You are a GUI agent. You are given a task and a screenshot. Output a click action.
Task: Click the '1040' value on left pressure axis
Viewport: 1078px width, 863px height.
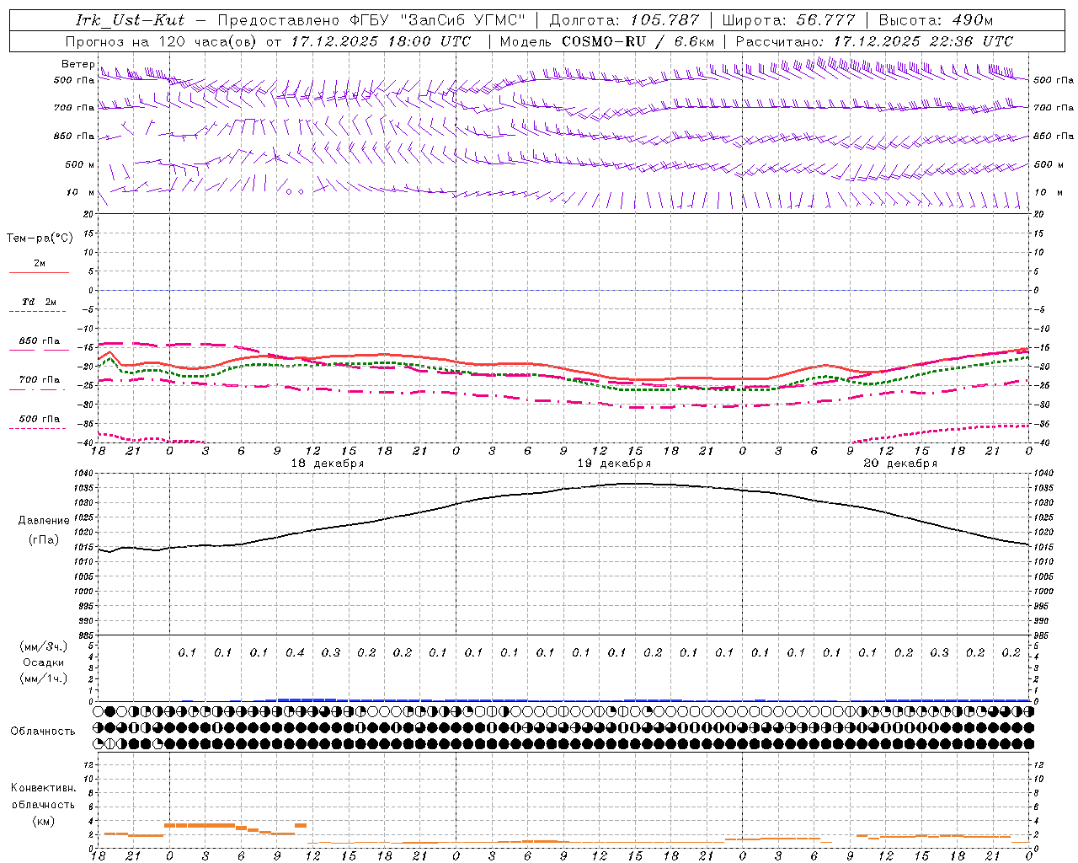point(84,474)
